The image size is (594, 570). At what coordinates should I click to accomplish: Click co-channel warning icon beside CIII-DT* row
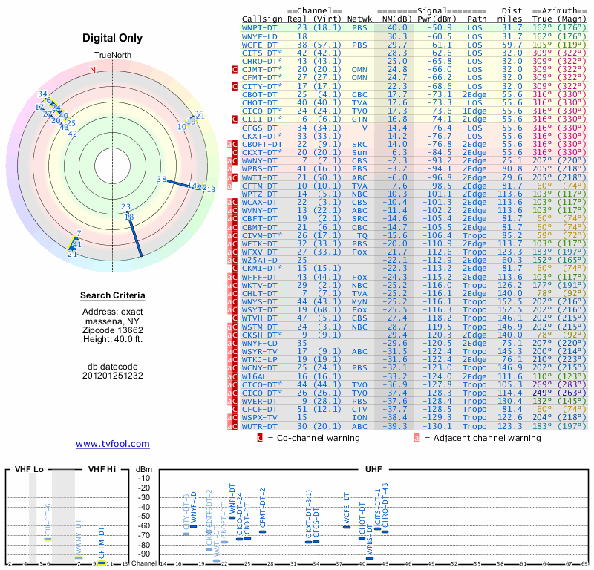235,119
